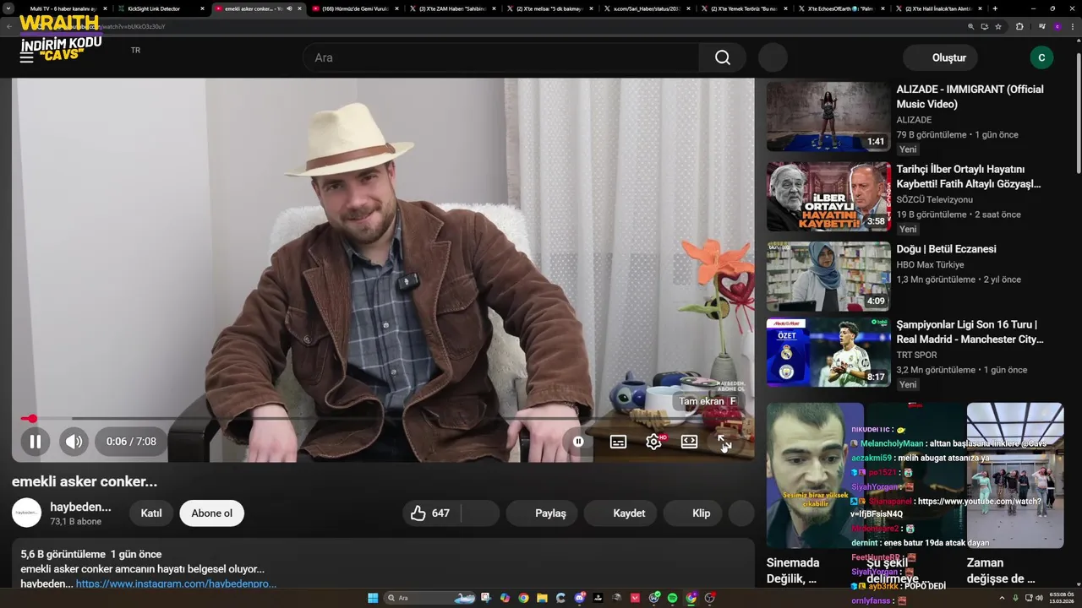Screen dimensions: 1082x608
Task: Seek on the red video progress bar
Action: [383, 418]
